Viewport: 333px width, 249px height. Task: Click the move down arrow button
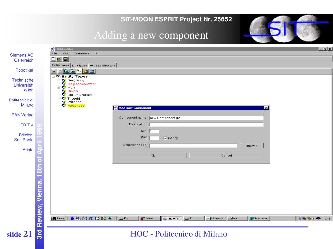60,71
